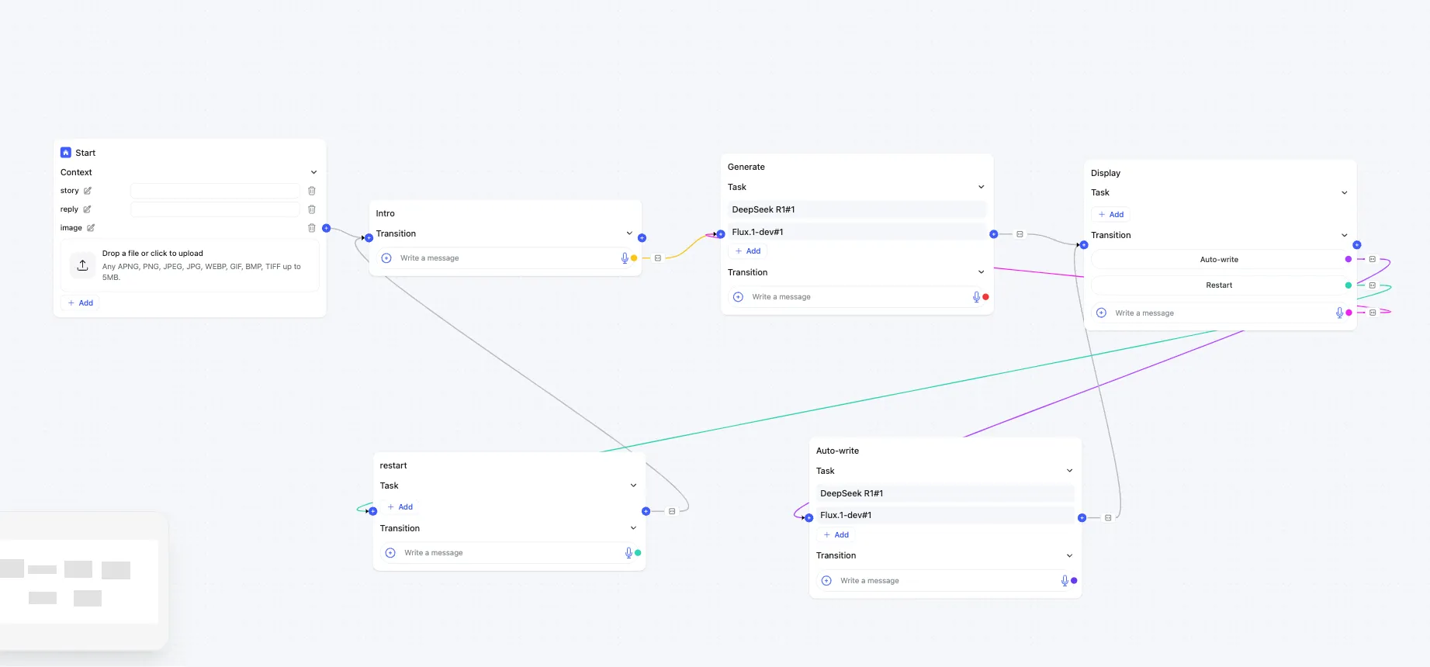1430x667 pixels.
Task: Delete the reply context variable
Action: [312, 209]
